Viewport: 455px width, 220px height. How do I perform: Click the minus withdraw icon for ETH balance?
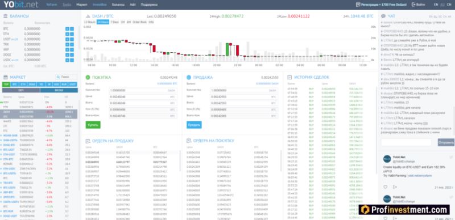point(72,34)
